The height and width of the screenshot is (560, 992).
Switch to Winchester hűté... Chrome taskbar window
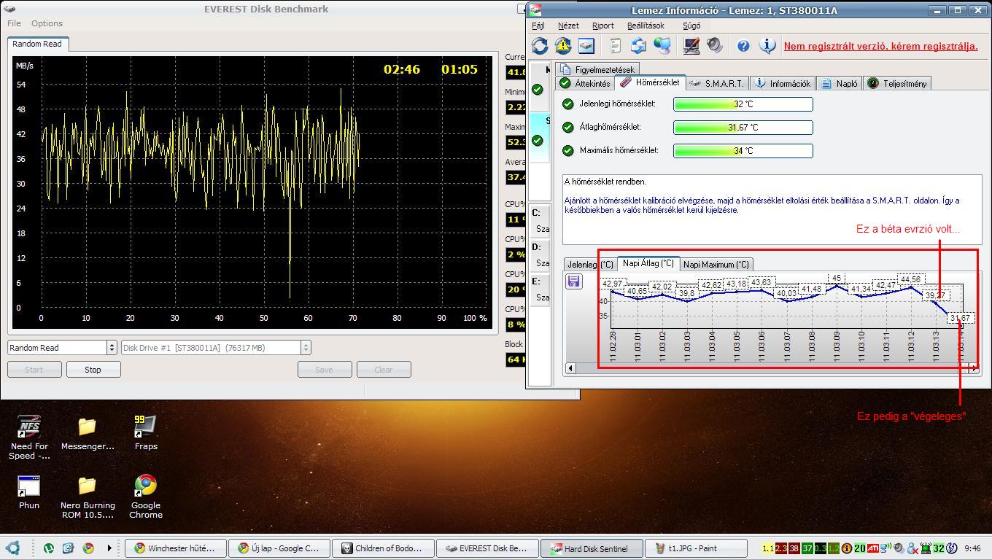175,548
